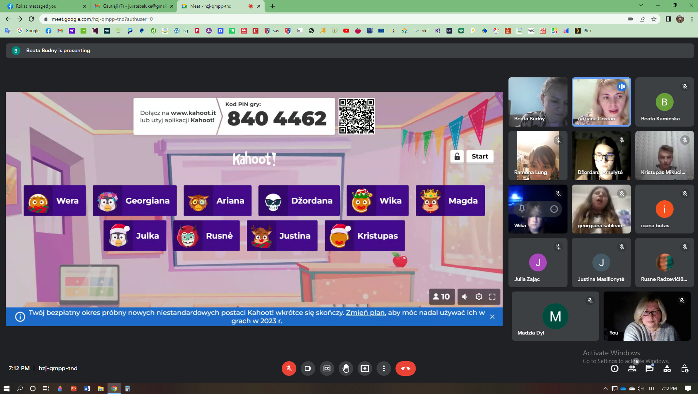Open Facebook bookmark icon
The image size is (698, 394).
[48, 31]
